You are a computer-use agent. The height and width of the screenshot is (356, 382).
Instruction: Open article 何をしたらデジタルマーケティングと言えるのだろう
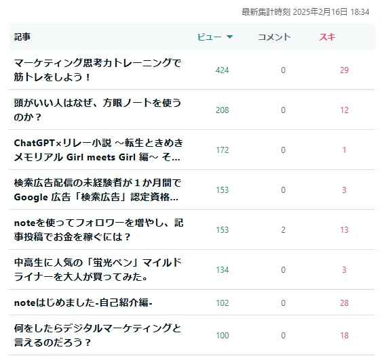[98, 335]
